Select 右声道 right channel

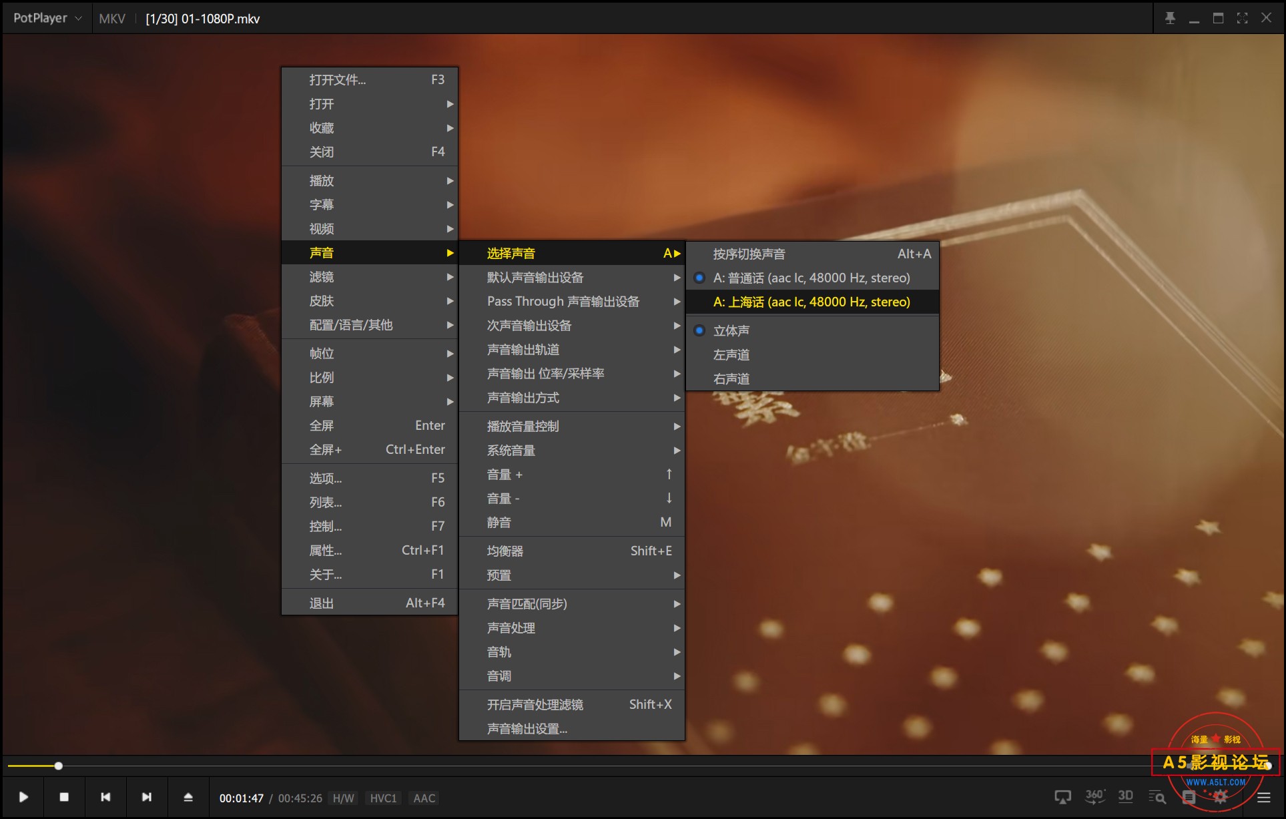[x=812, y=378]
